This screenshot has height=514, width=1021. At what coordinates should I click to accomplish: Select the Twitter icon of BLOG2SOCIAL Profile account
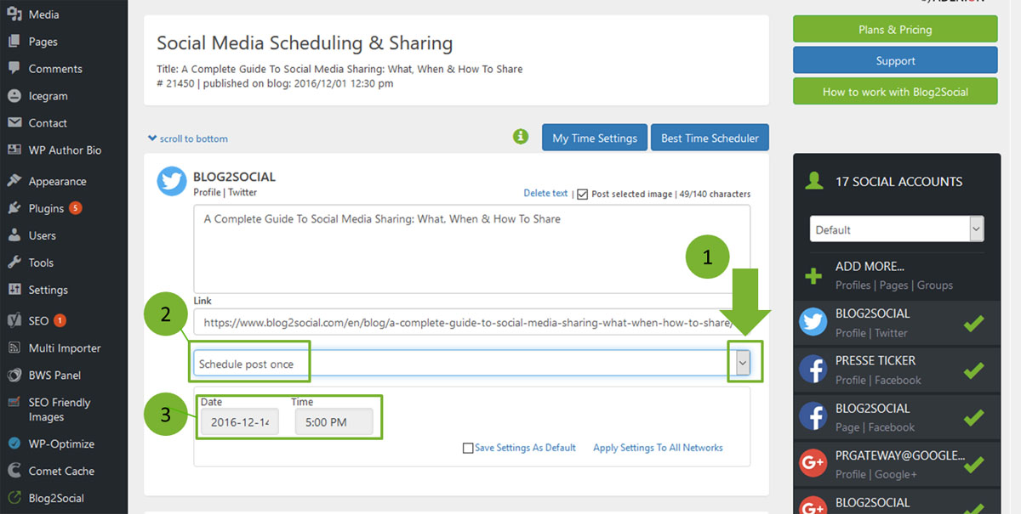point(813,323)
